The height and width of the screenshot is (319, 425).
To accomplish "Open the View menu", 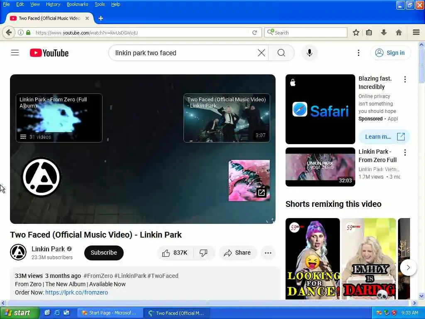I will (35, 4).
